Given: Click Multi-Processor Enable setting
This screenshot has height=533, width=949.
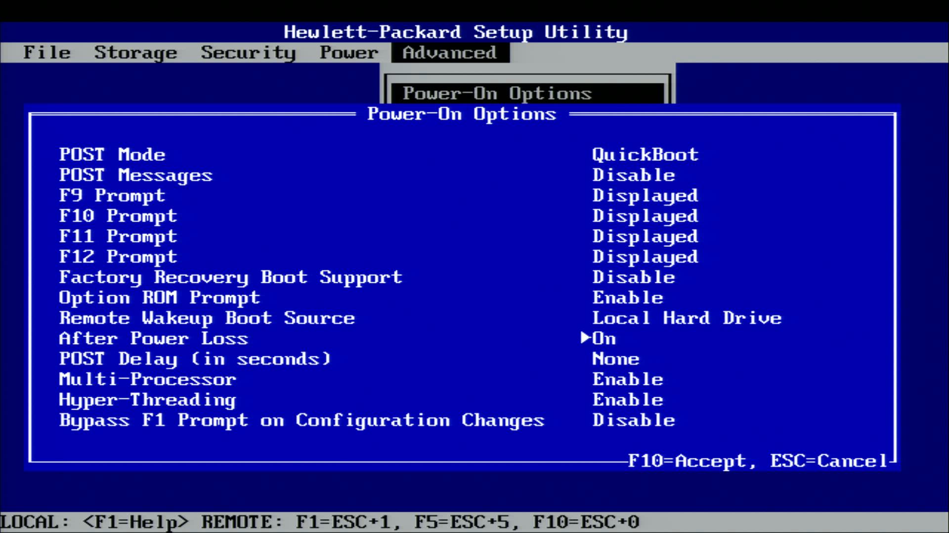Looking at the screenshot, I should [x=628, y=379].
